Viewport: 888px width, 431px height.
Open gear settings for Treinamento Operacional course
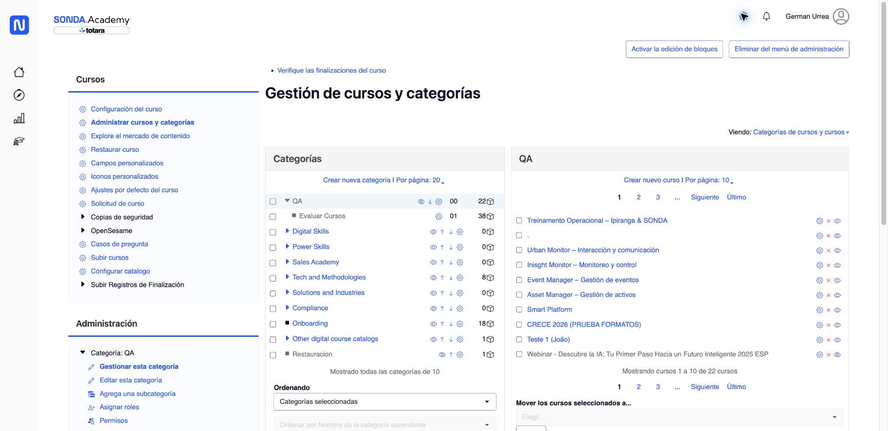point(820,221)
